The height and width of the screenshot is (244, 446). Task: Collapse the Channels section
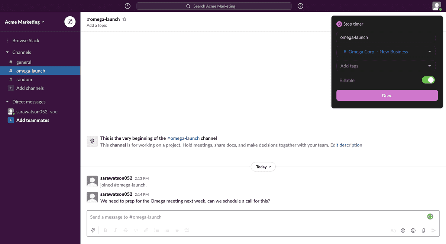coord(7,52)
